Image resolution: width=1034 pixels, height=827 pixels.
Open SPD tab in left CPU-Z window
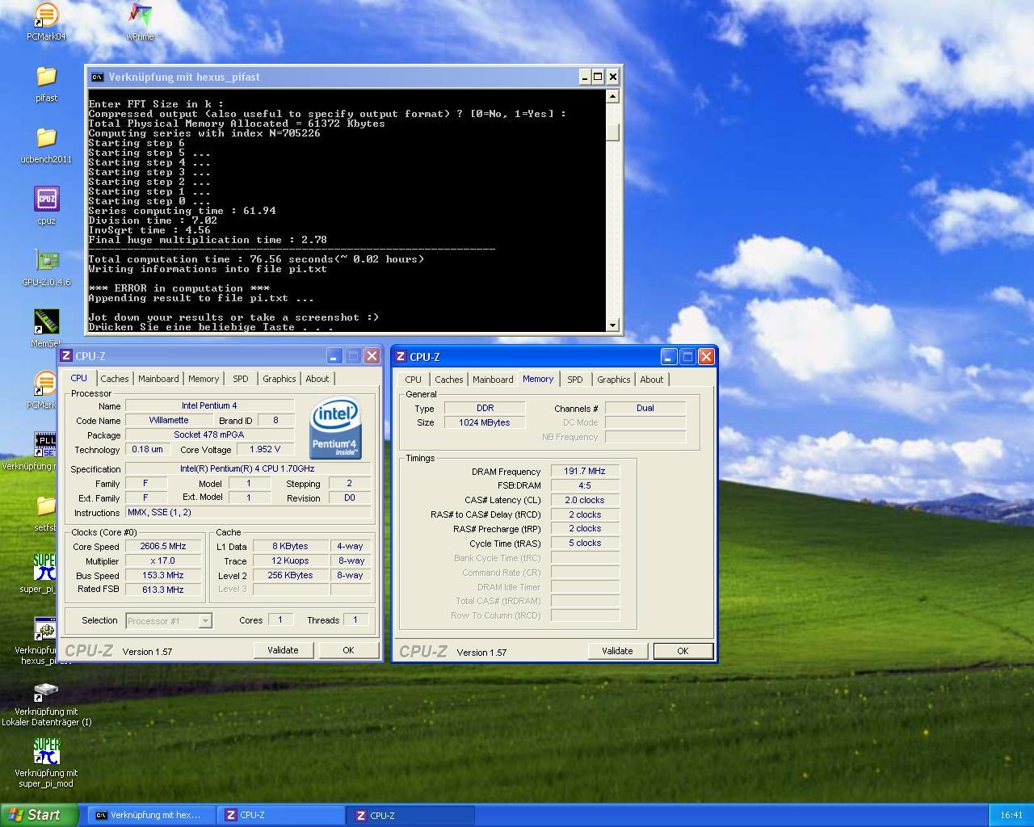[x=241, y=379]
